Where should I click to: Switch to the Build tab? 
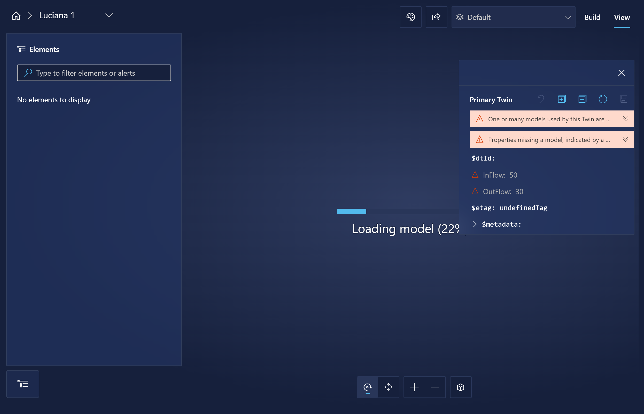point(592,17)
